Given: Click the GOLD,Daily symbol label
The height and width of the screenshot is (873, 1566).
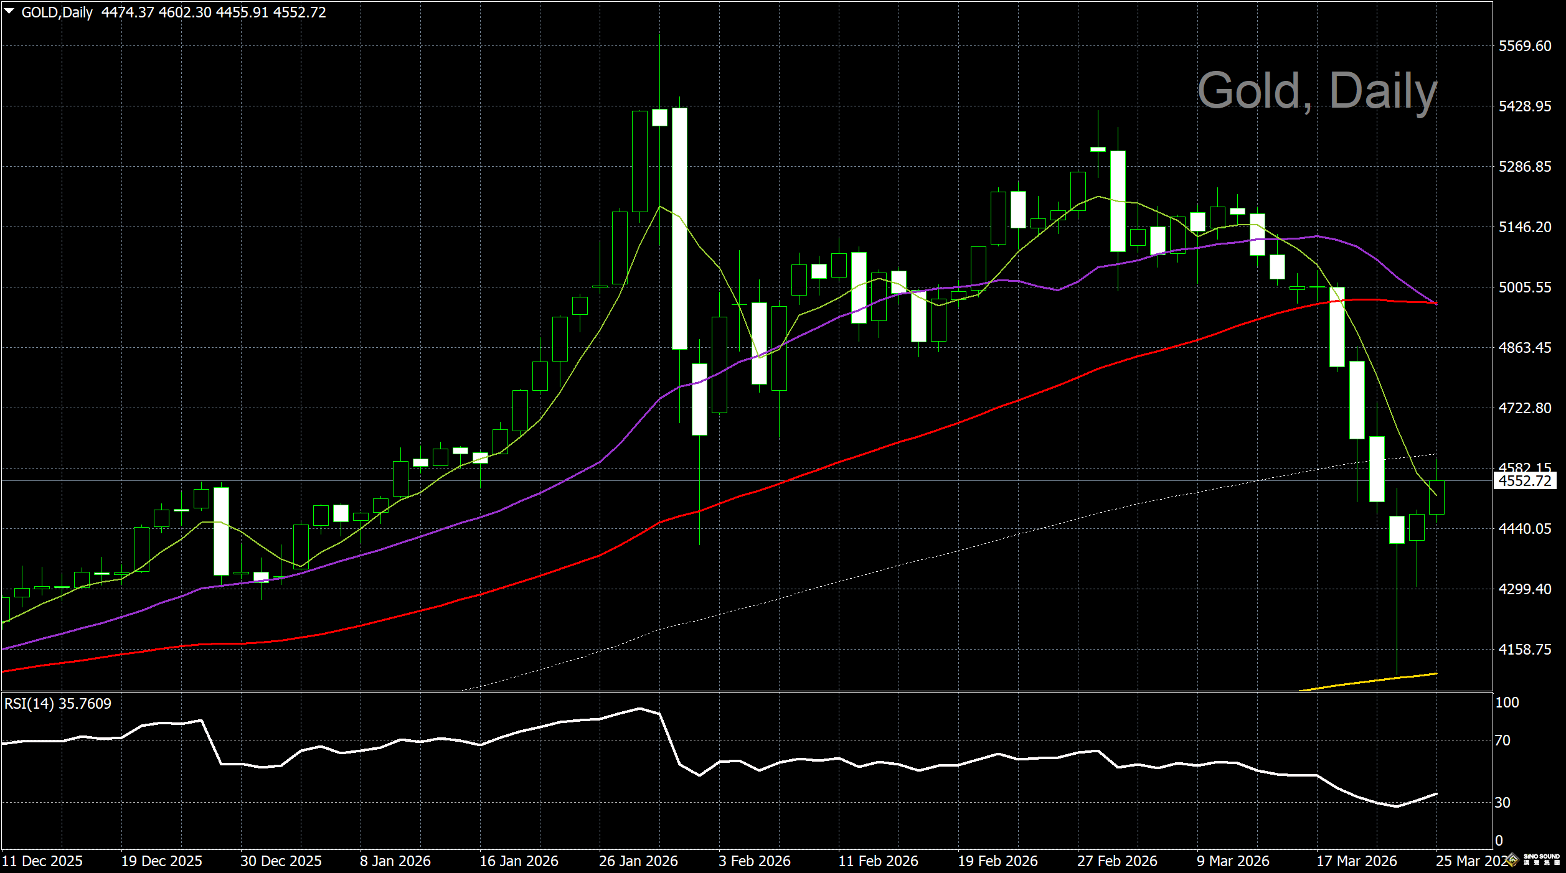Looking at the screenshot, I should click(x=57, y=12).
